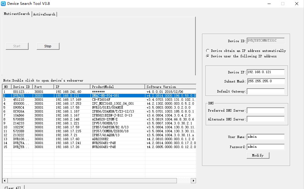Click the Alternate DNS Server field

(x=265, y=119)
